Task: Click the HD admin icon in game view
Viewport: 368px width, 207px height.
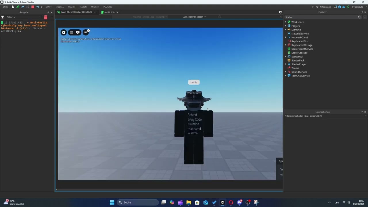Action: point(86,32)
